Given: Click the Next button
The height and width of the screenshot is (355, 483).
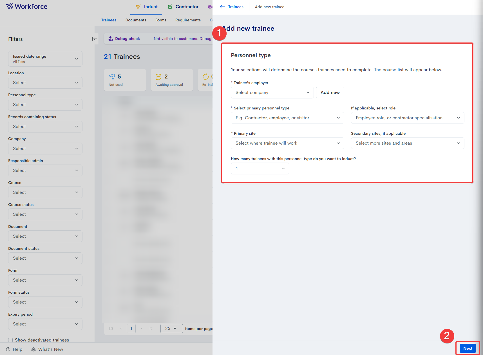Looking at the screenshot, I should point(468,348).
